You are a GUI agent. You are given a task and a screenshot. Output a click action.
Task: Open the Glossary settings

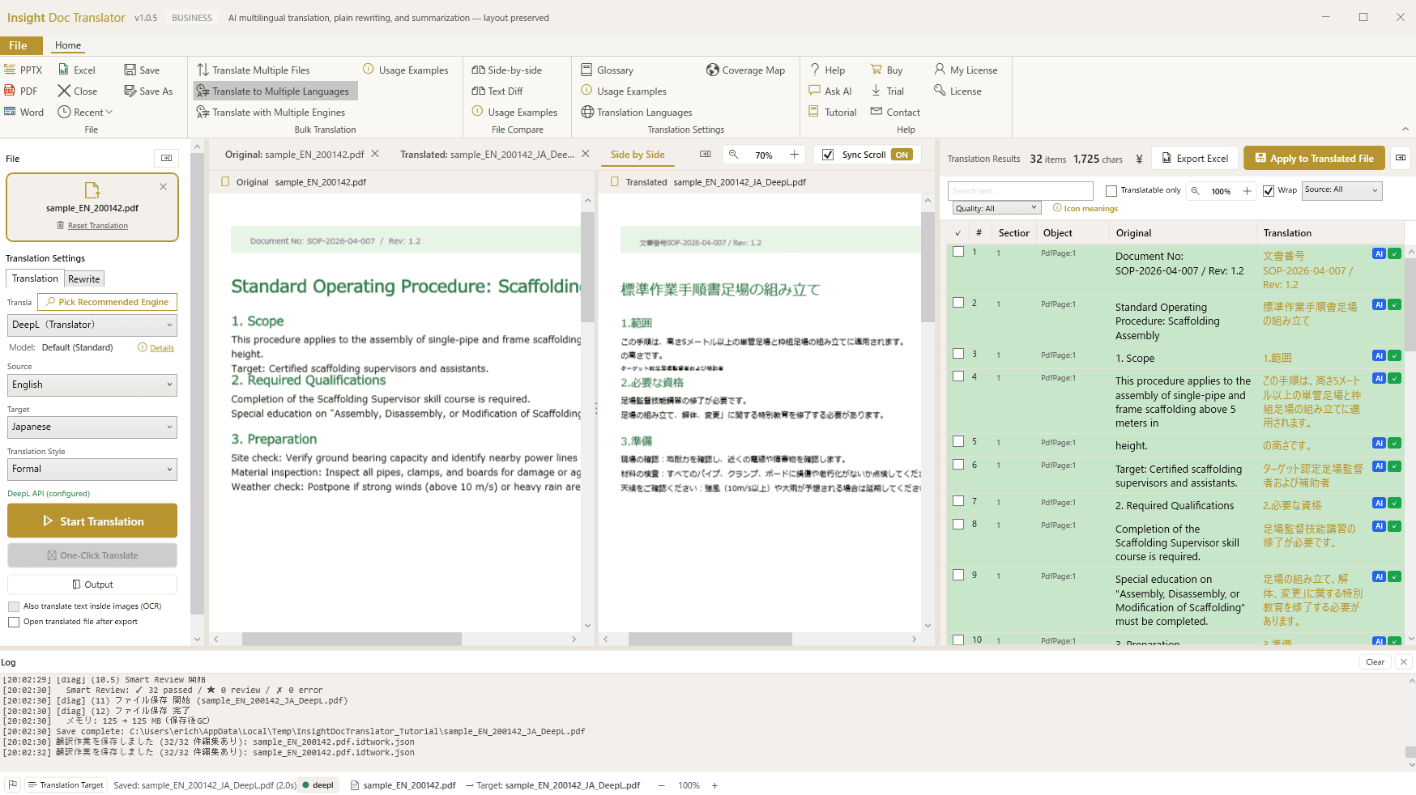(x=607, y=70)
